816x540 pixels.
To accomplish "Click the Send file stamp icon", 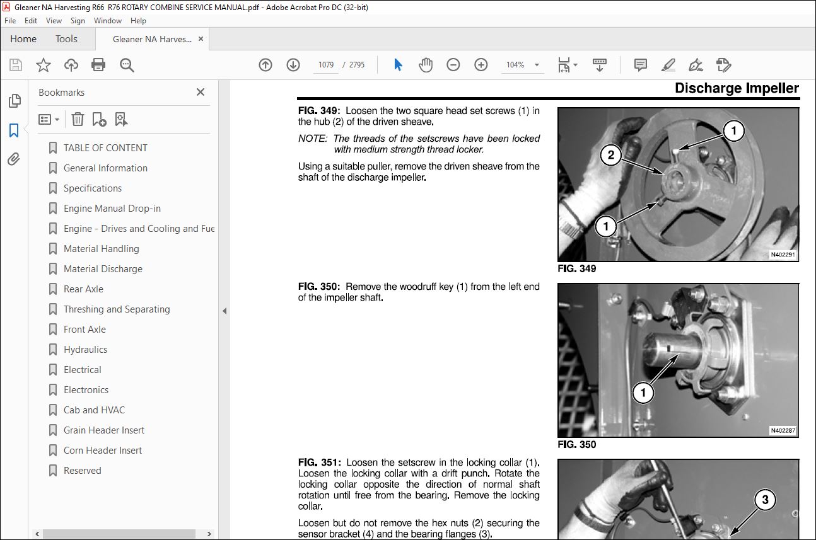I will (x=723, y=65).
